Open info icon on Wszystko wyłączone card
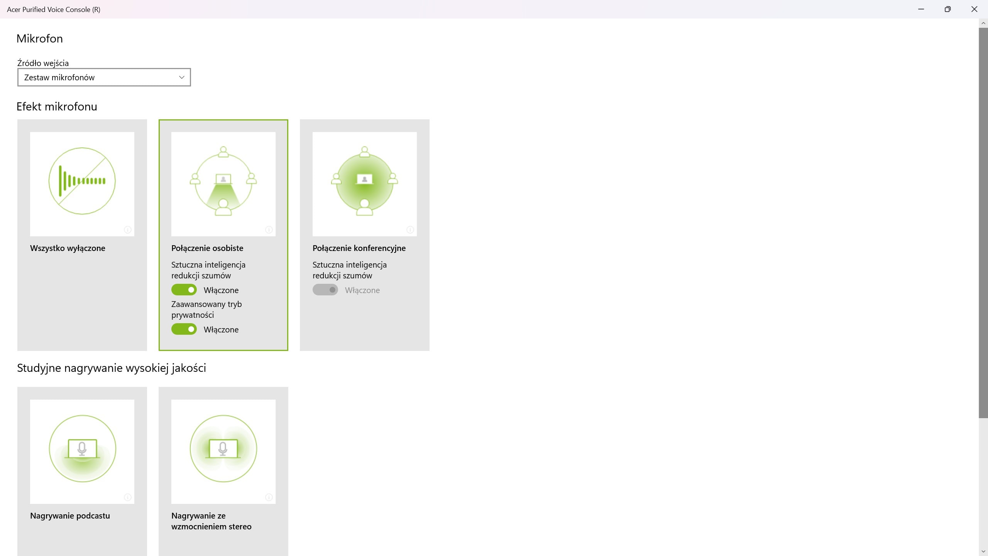The height and width of the screenshot is (556, 988). point(128,230)
